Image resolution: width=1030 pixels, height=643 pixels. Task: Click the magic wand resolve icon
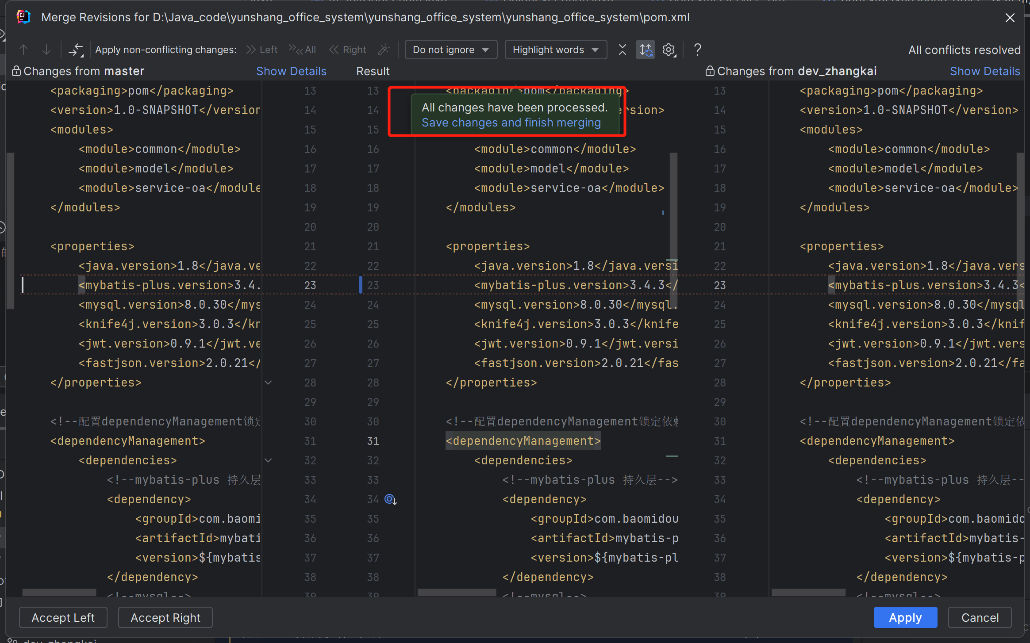pos(384,50)
